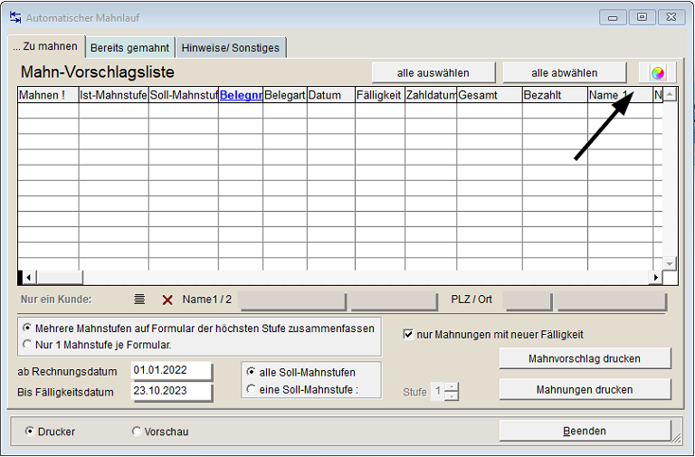Click the Ort input field
The height and width of the screenshot is (457, 695).
[x=612, y=301]
